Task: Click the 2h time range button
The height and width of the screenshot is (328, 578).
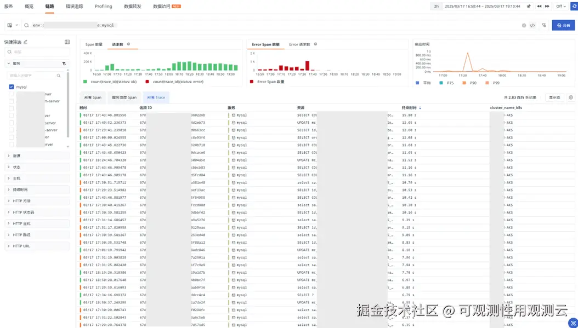Action: pos(436,6)
